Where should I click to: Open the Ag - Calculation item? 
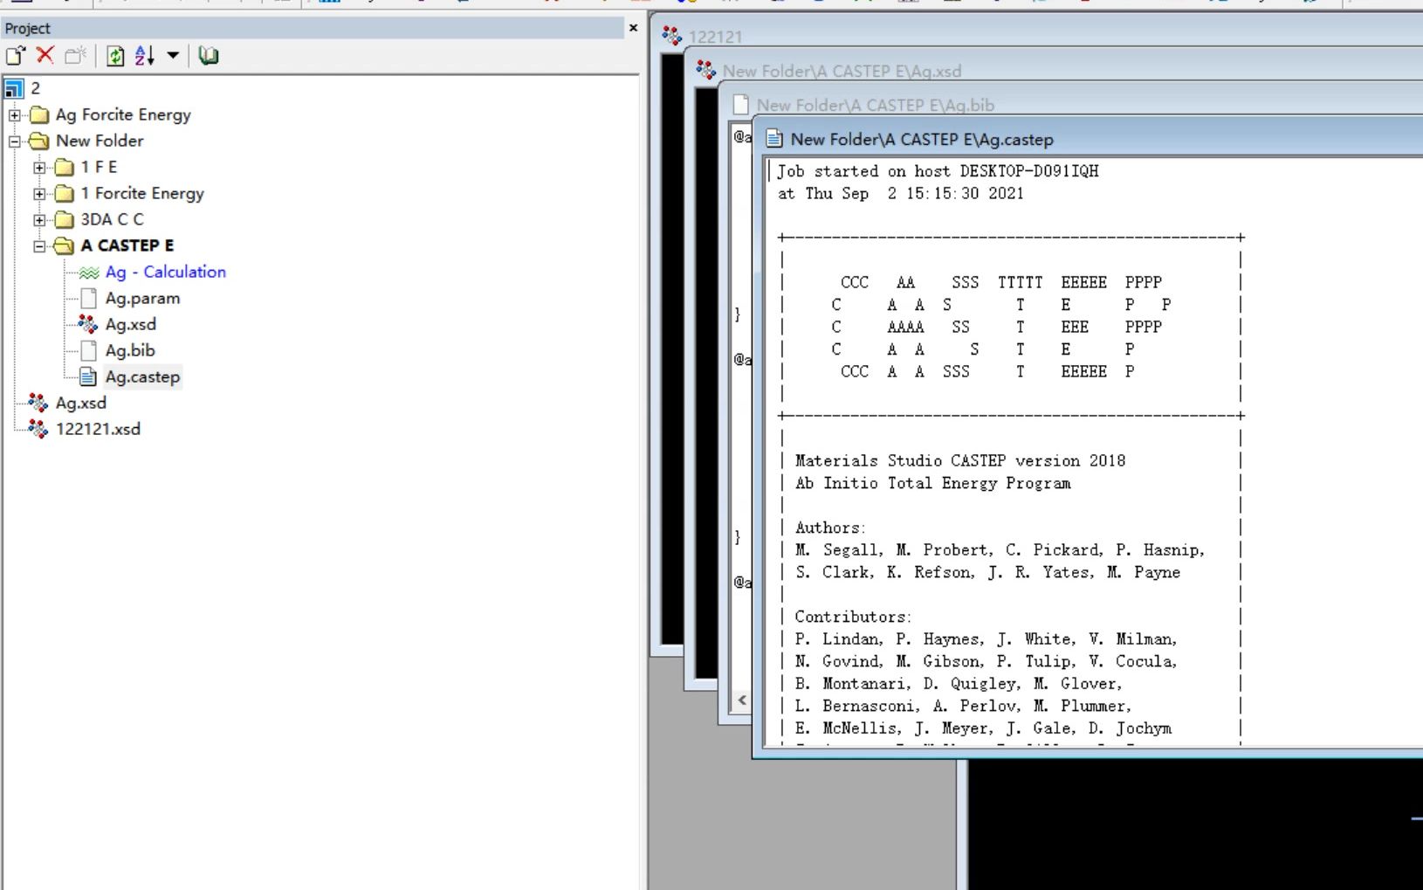coord(166,272)
